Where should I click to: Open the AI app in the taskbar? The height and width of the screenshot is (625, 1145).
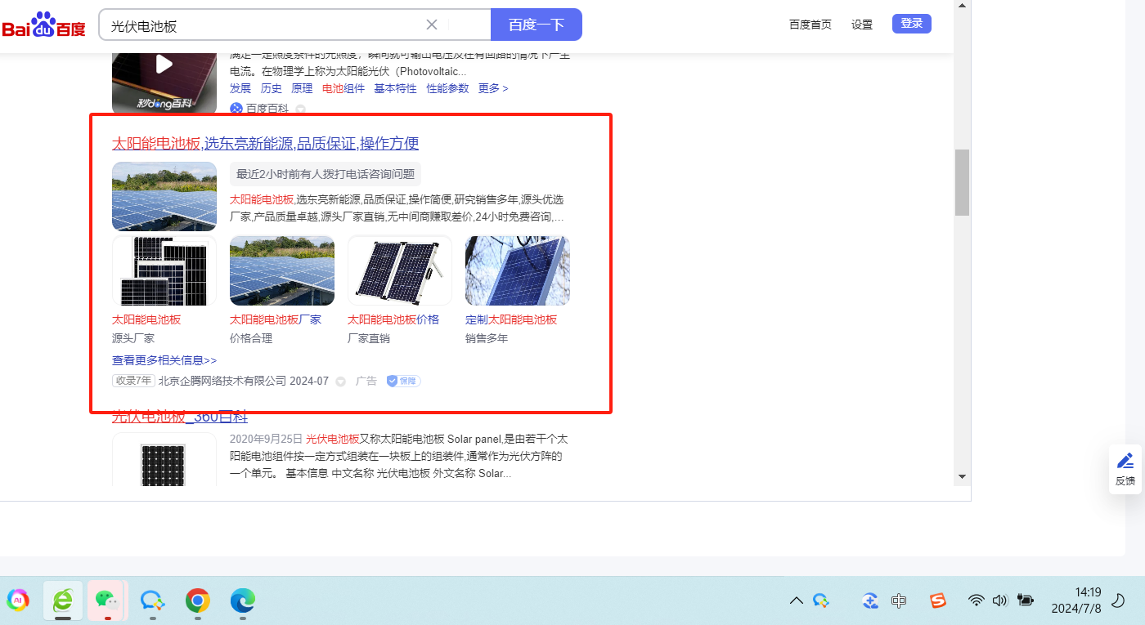(18, 601)
